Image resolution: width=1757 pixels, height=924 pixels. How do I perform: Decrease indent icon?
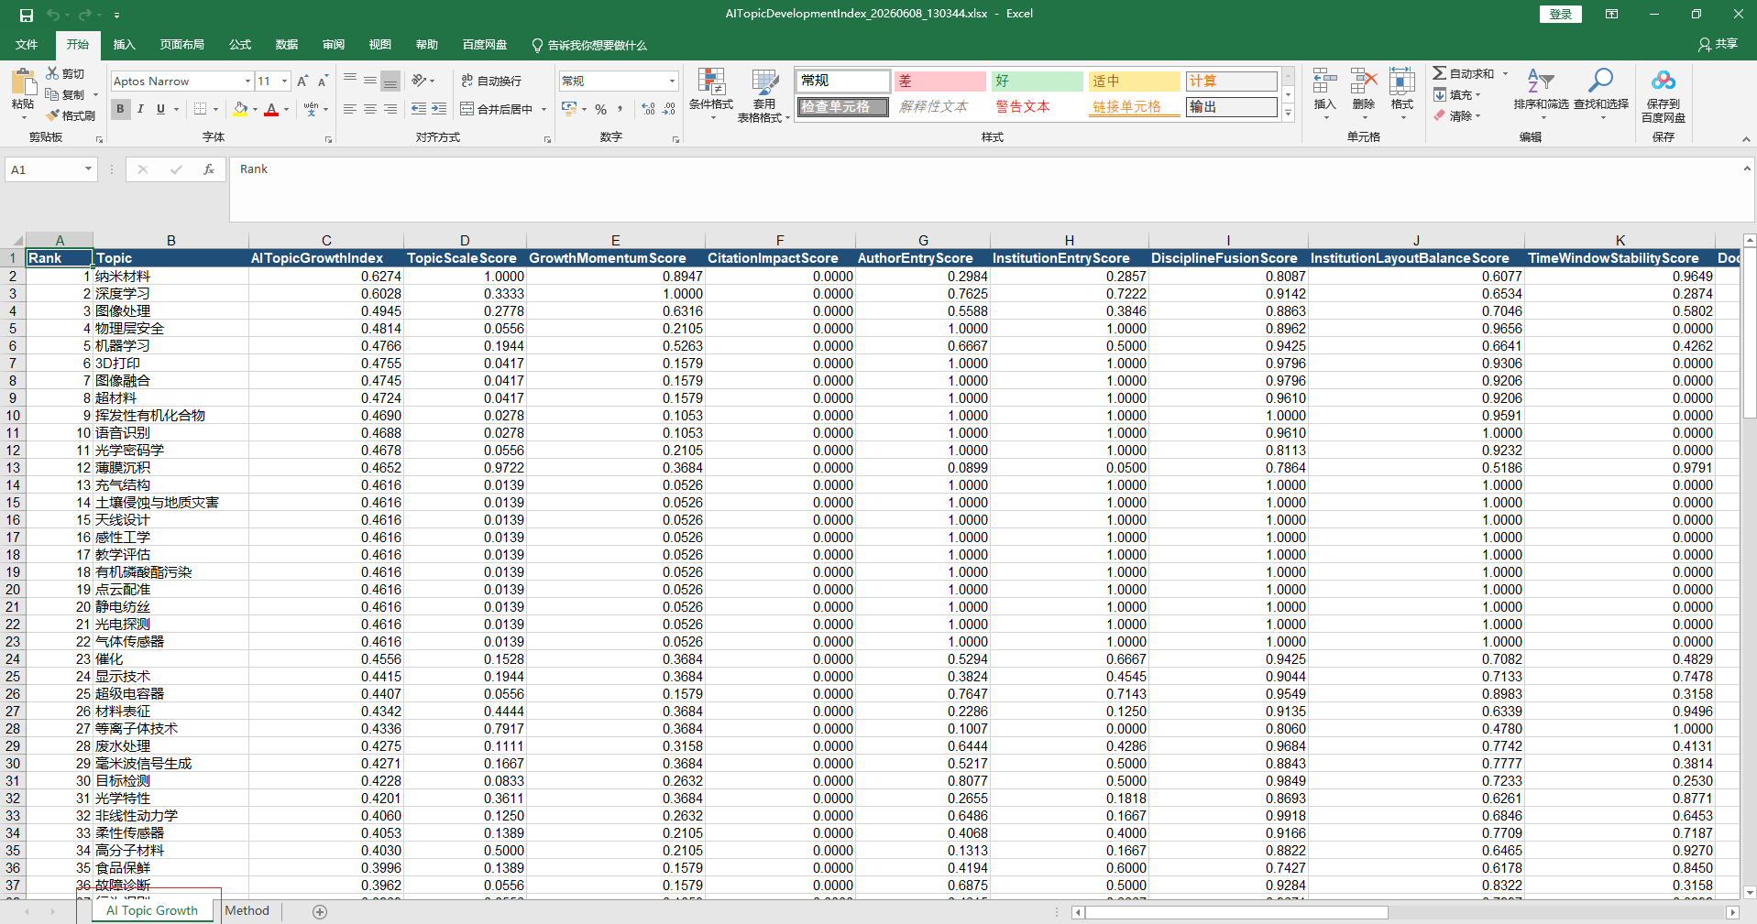[x=419, y=109]
